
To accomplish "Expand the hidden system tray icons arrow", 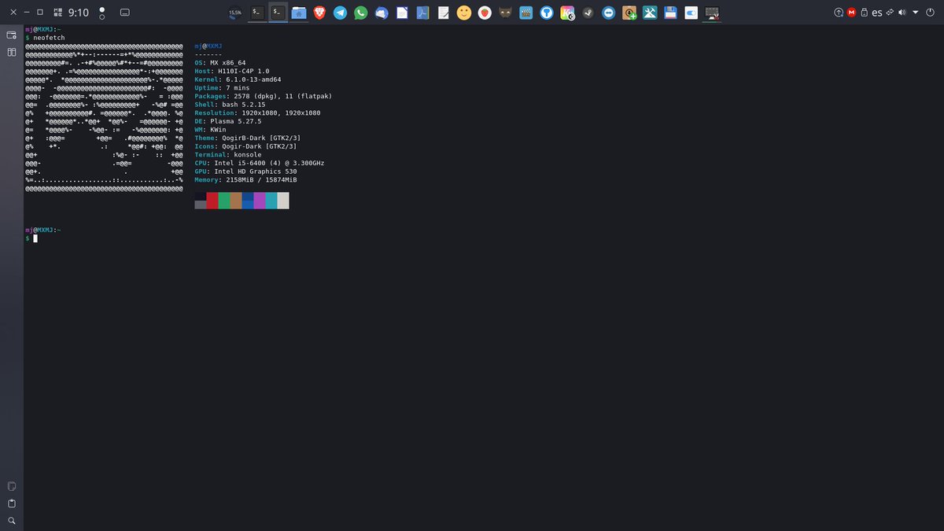I will click(916, 13).
